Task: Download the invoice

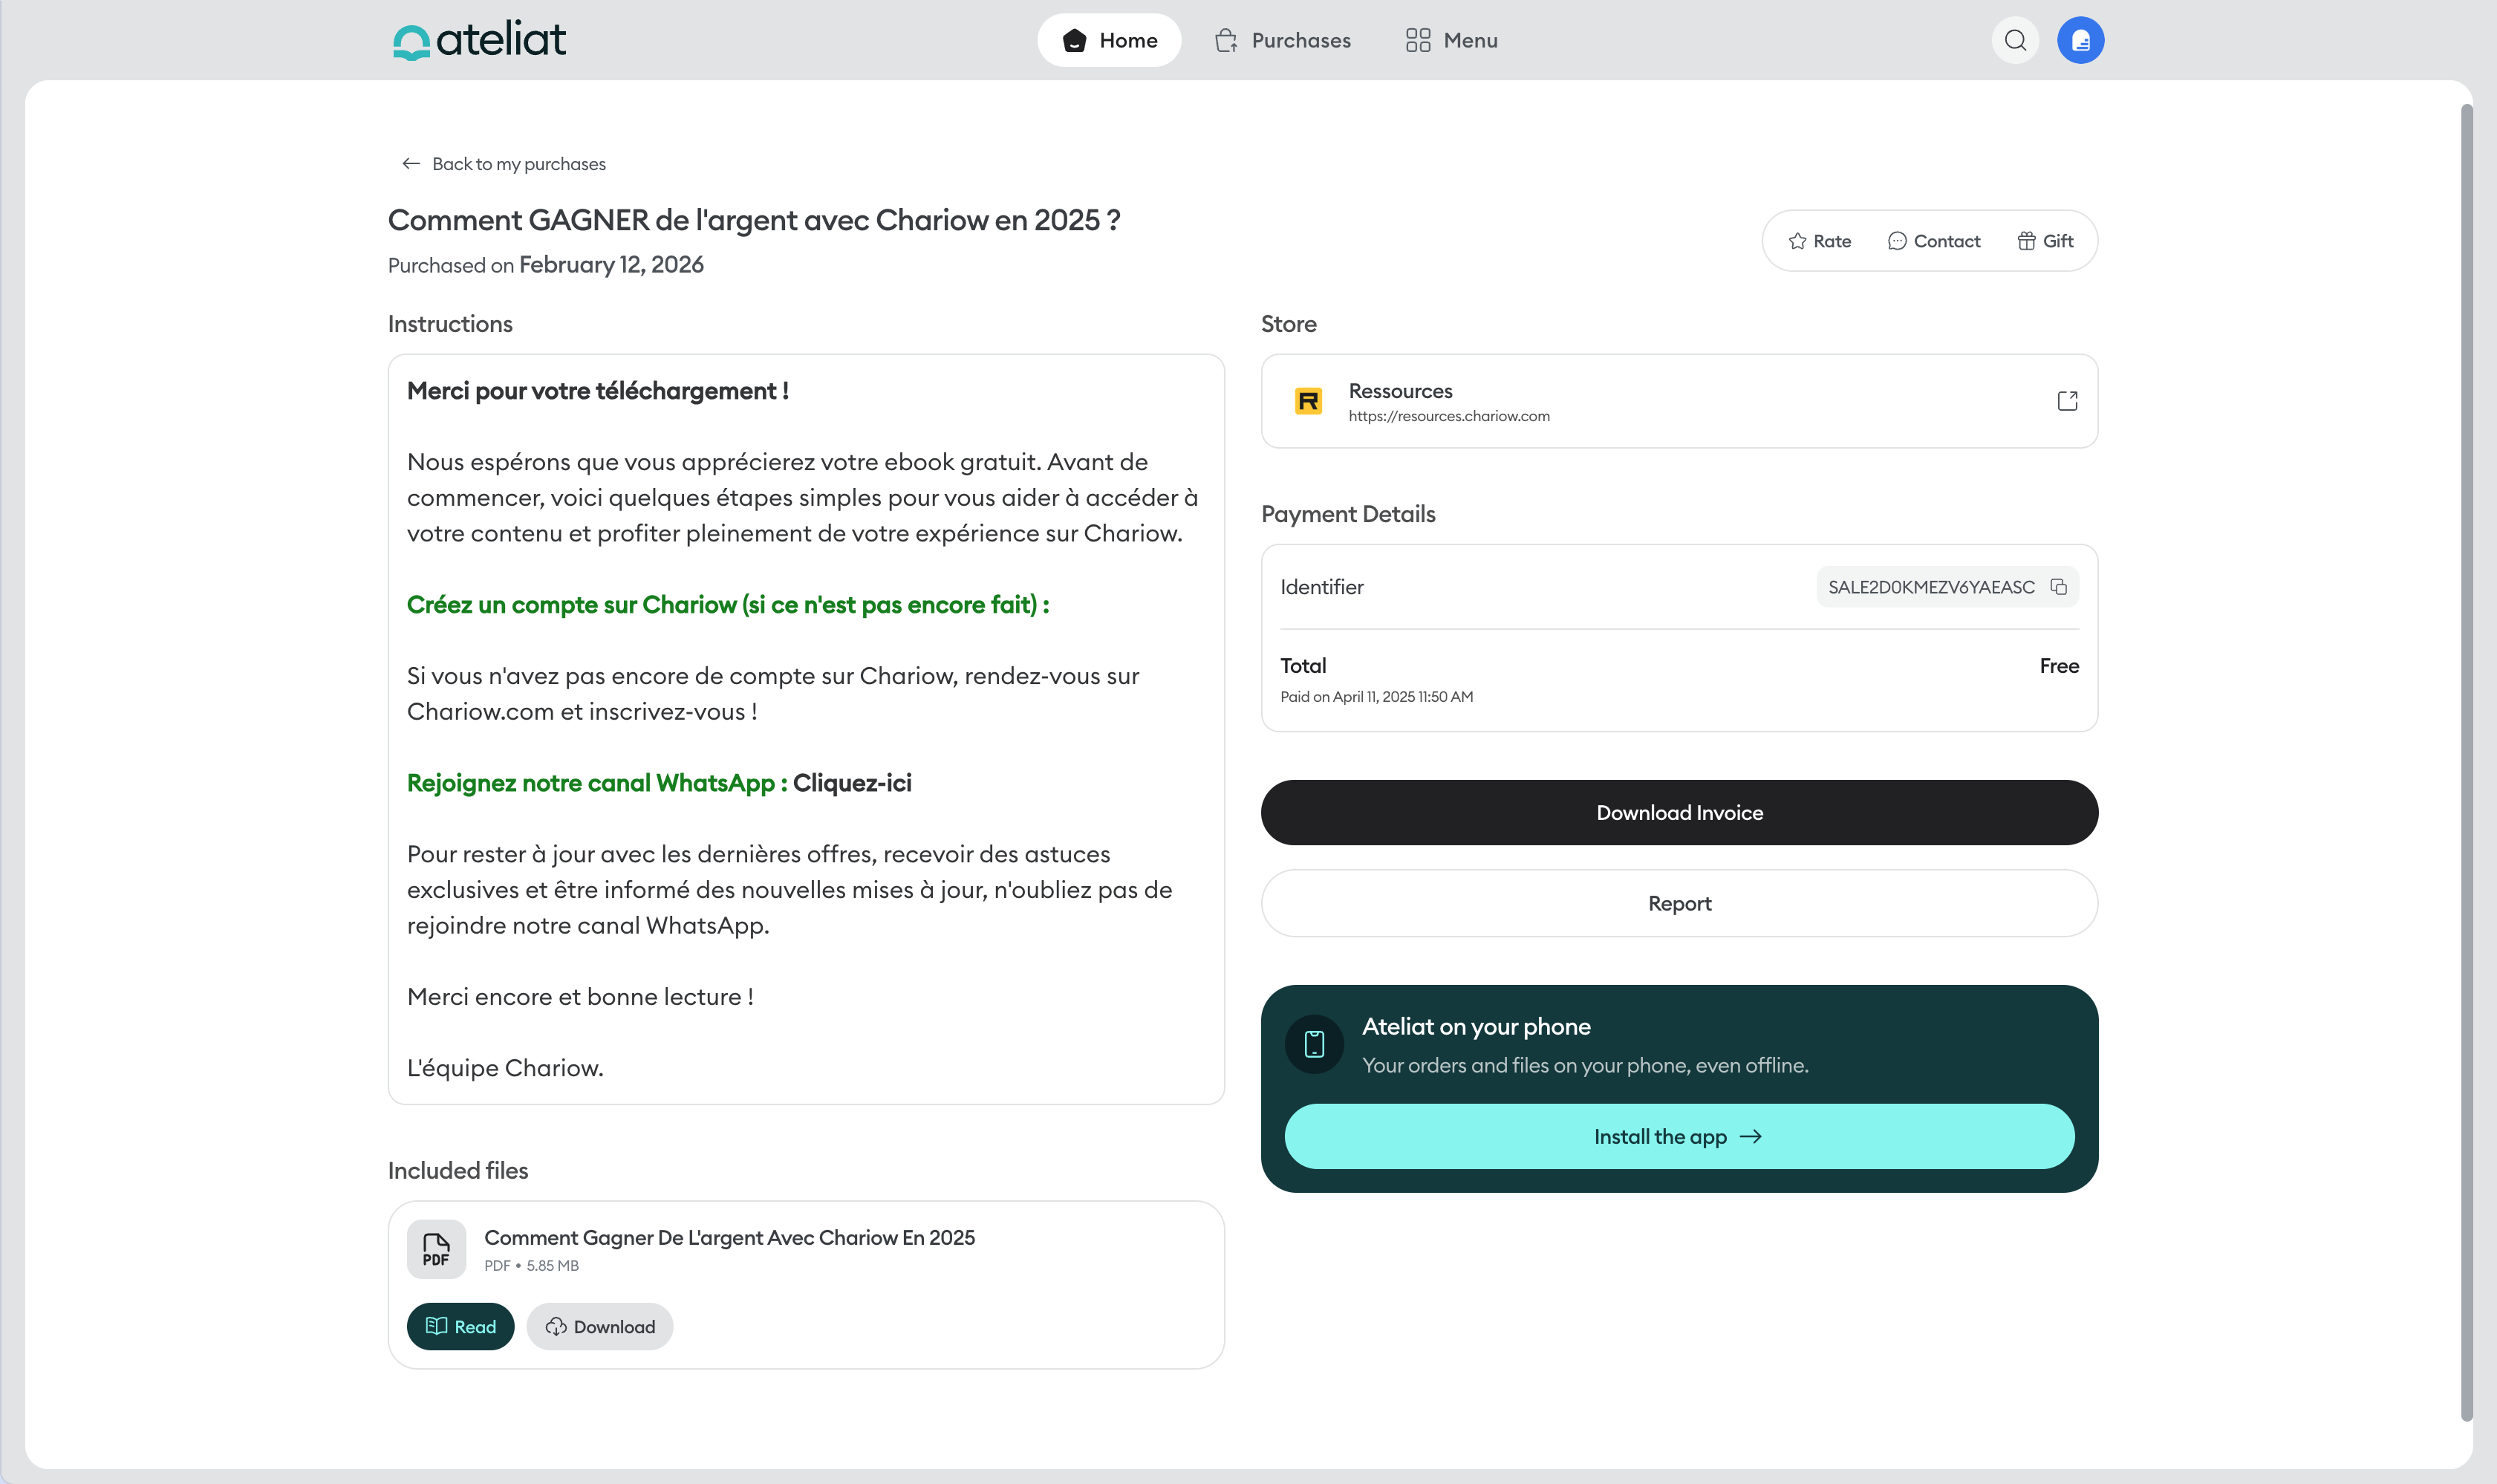Action: pyautogui.click(x=1679, y=813)
